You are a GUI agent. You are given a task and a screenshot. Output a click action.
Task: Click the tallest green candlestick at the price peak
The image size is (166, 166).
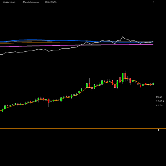pyautogui.click(x=123, y=78)
